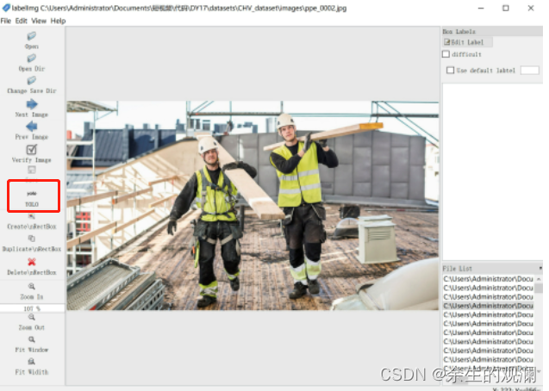Select Create RectBox tool

point(32,216)
